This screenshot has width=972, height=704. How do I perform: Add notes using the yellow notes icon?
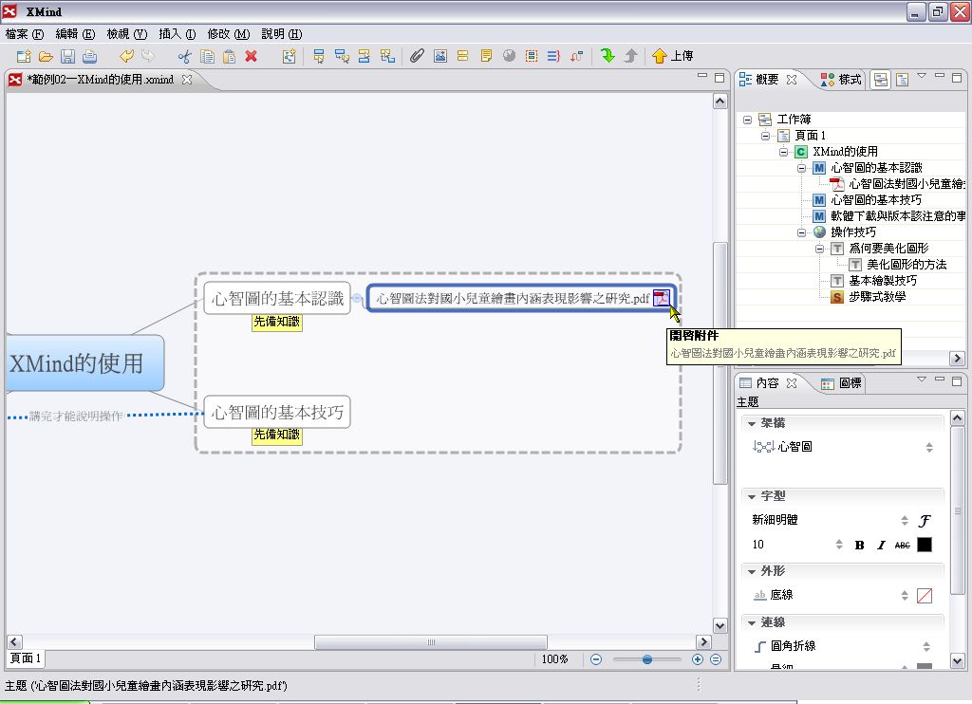click(x=486, y=56)
